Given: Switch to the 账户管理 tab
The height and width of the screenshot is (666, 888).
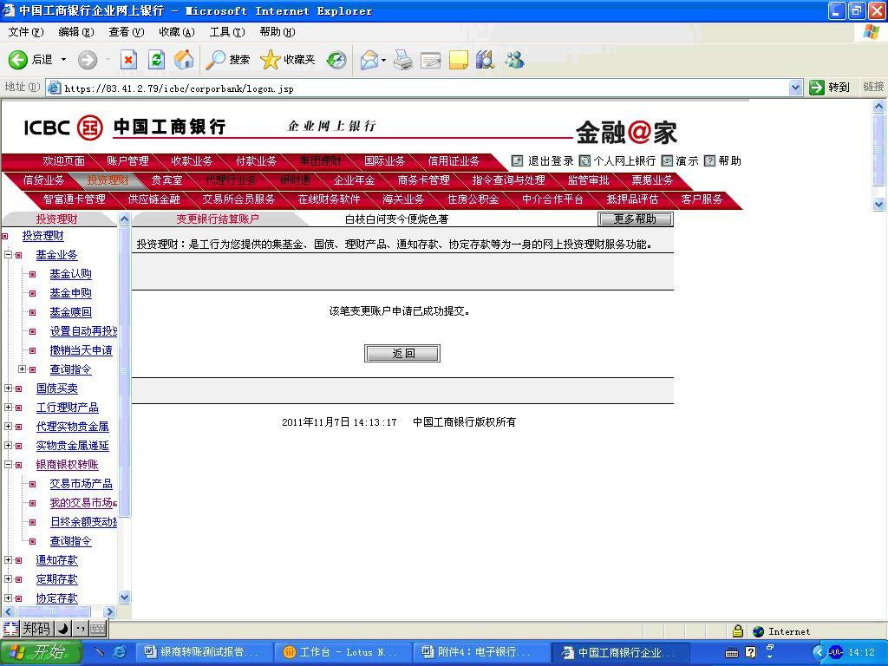Looking at the screenshot, I should [127, 161].
